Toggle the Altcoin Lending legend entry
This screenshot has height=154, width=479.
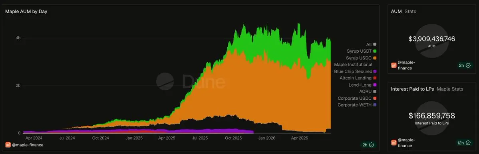pyautogui.click(x=358, y=78)
